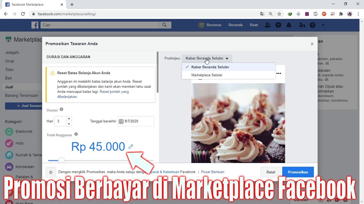Click the gear settings button in dialog footer
364x204 pixels.
click(x=51, y=172)
